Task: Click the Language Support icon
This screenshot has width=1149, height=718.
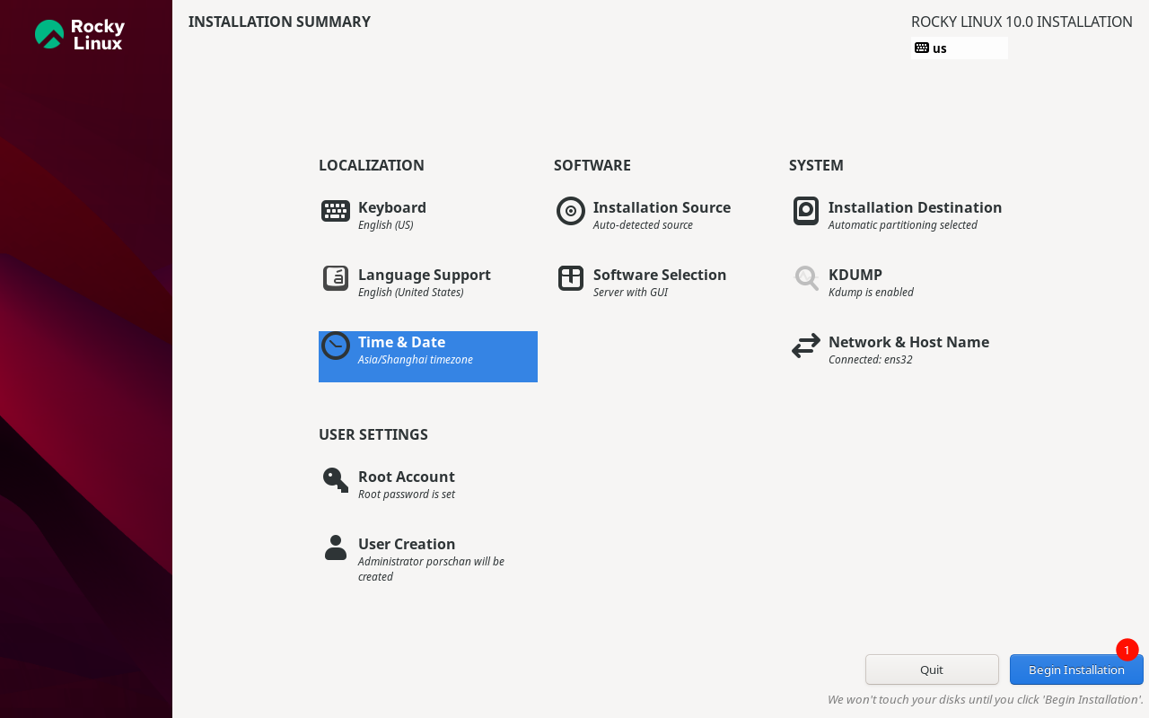Action: coord(336,278)
